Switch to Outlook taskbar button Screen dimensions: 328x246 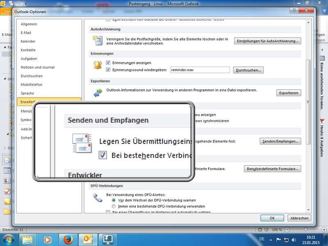pos(88,240)
